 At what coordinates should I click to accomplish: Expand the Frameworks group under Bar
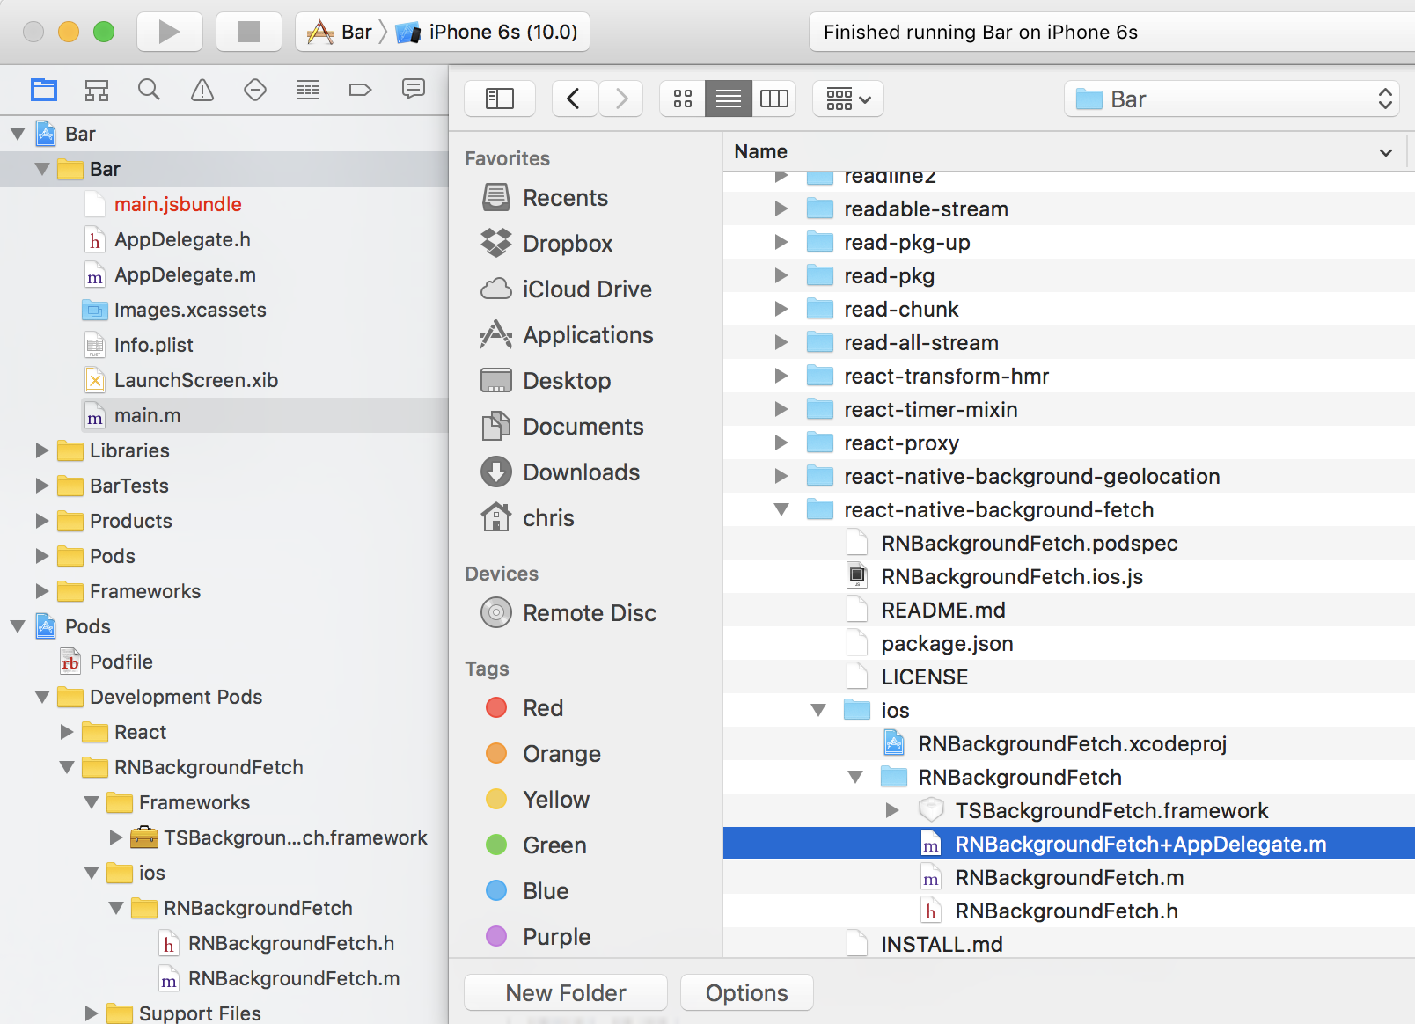click(42, 591)
